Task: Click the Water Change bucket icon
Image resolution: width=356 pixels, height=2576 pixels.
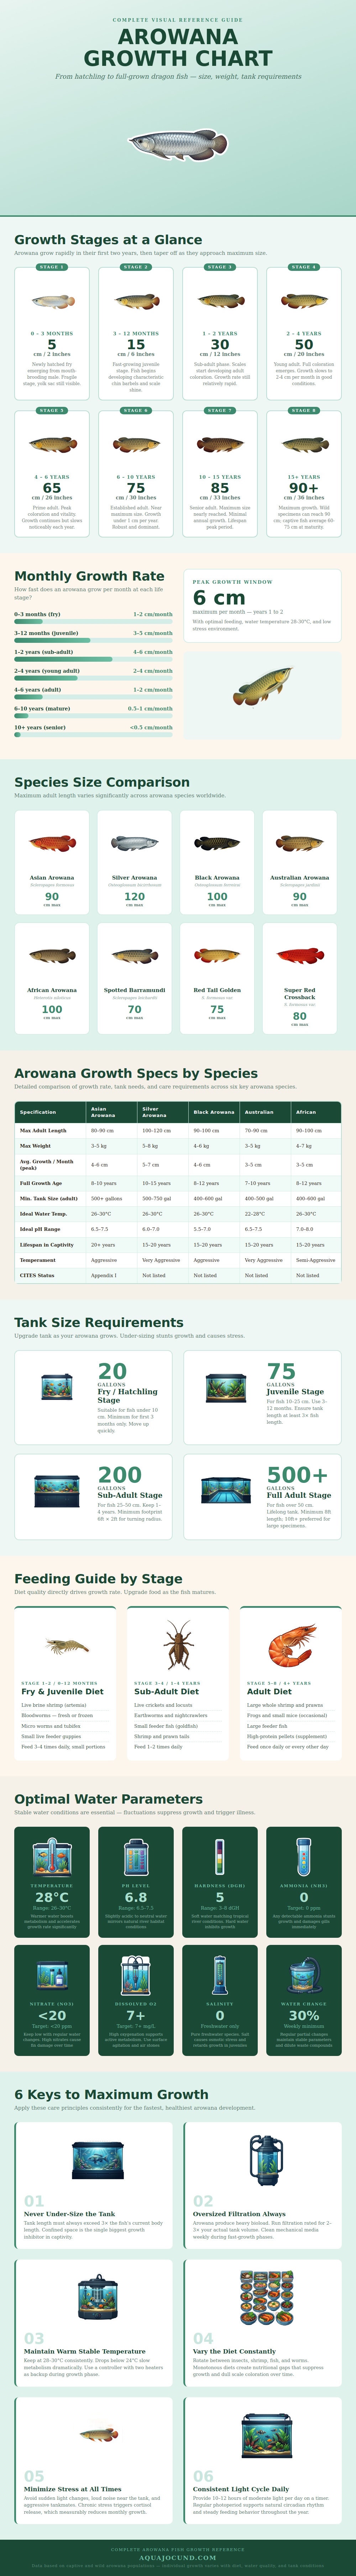Action: [x=304, y=1975]
